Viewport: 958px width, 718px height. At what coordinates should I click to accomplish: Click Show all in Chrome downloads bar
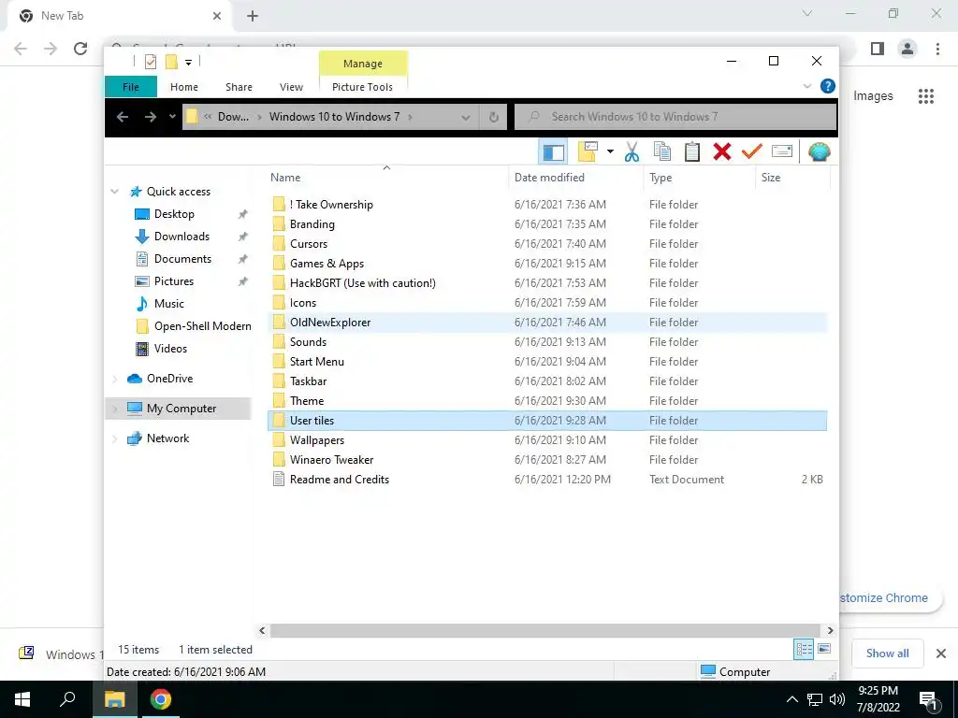click(887, 653)
